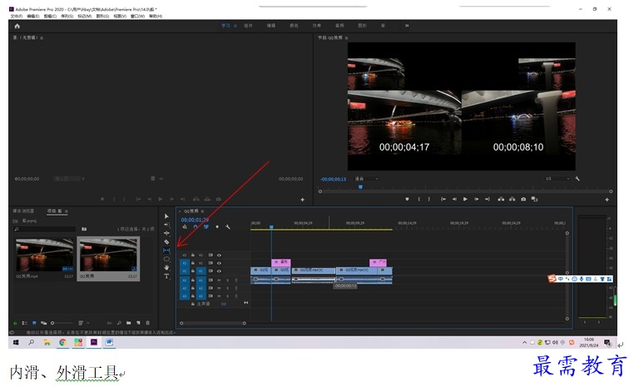This screenshot has height=392, width=634.
Task: Select the Hand tool
Action: tap(166, 268)
